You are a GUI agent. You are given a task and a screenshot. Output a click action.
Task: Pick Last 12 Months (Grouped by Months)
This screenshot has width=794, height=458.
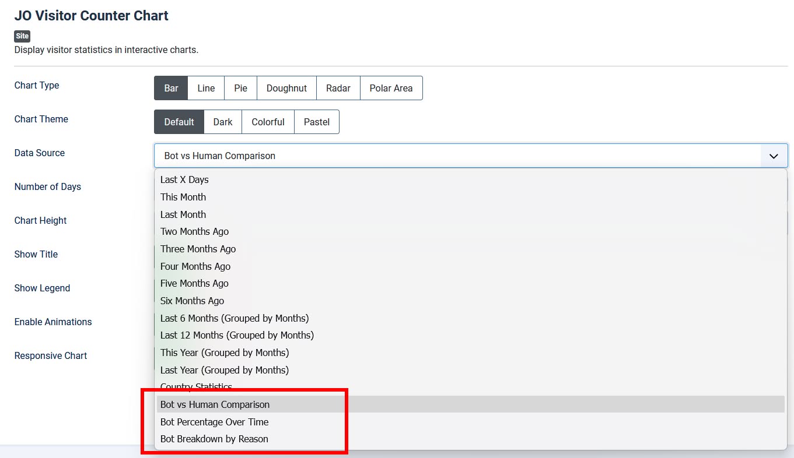point(471,335)
